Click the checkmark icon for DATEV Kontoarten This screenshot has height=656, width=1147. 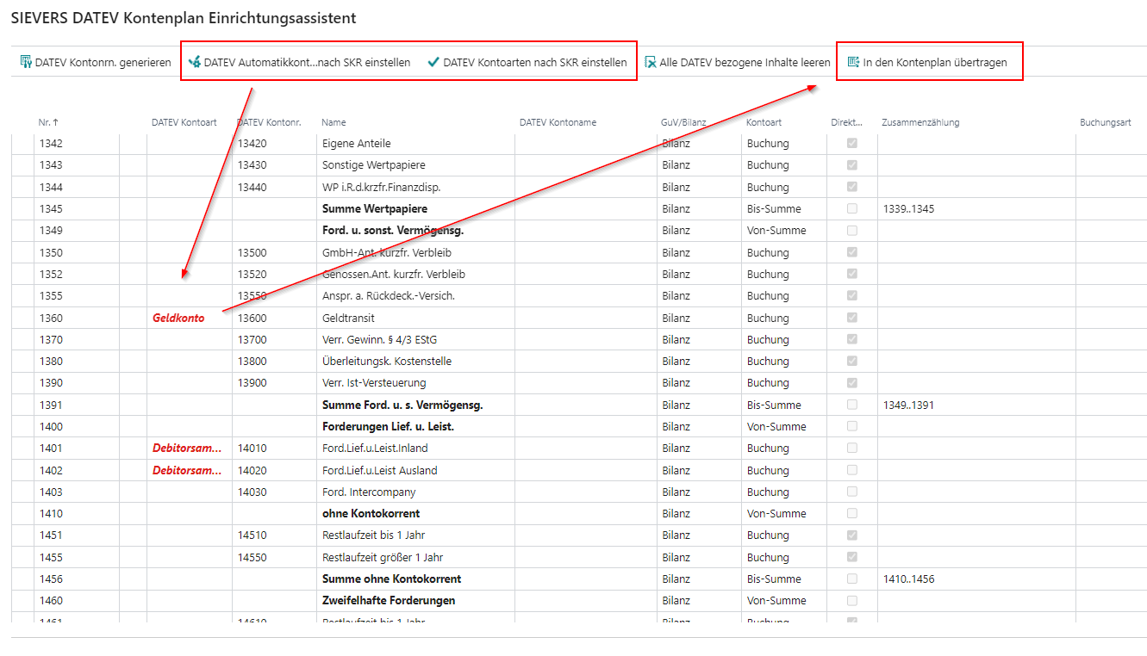click(433, 62)
